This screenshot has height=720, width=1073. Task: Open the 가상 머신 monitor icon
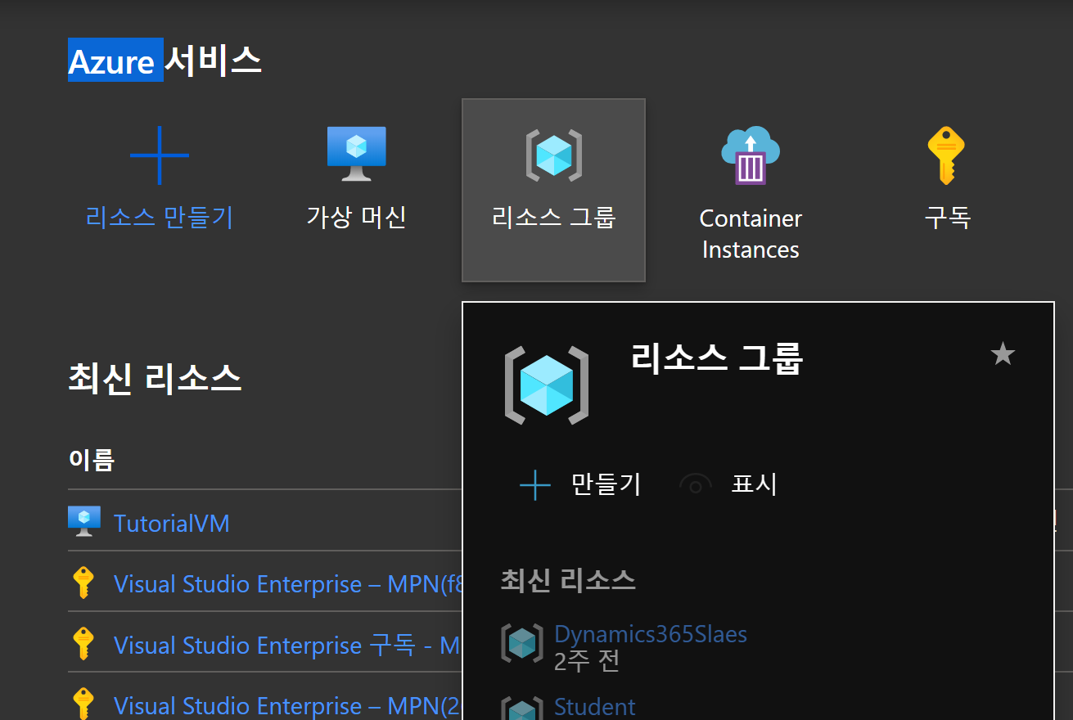point(357,154)
